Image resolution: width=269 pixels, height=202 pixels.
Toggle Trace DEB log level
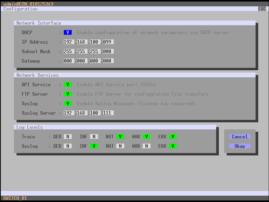(68, 137)
